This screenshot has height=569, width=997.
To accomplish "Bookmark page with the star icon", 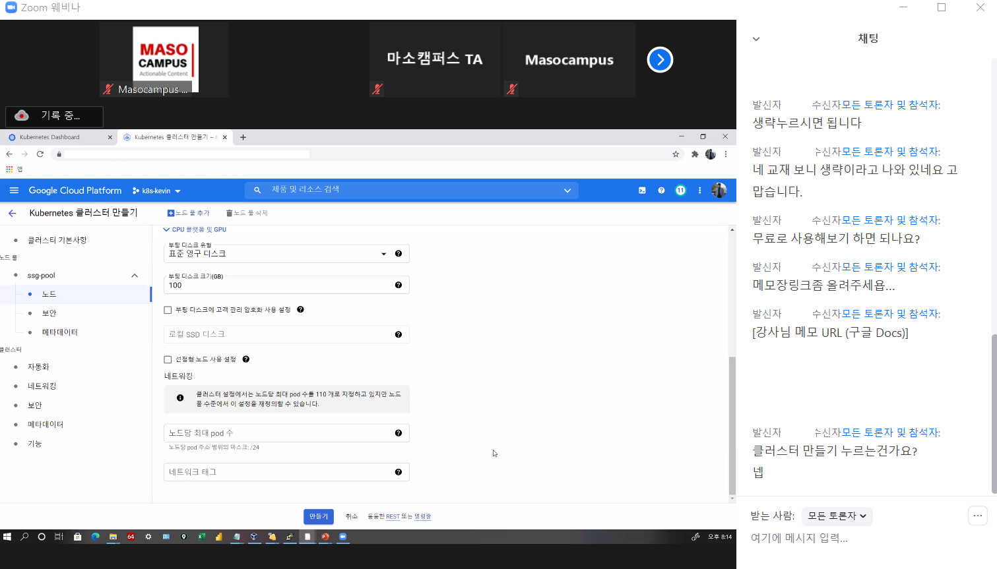I will pyautogui.click(x=676, y=154).
